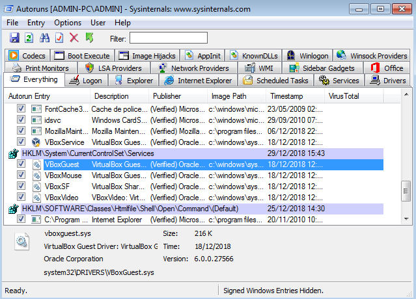Viewport: 416px width, 299px height.
Task: Toggle the VBoxSF entry checkbox
Action: [x=21, y=186]
